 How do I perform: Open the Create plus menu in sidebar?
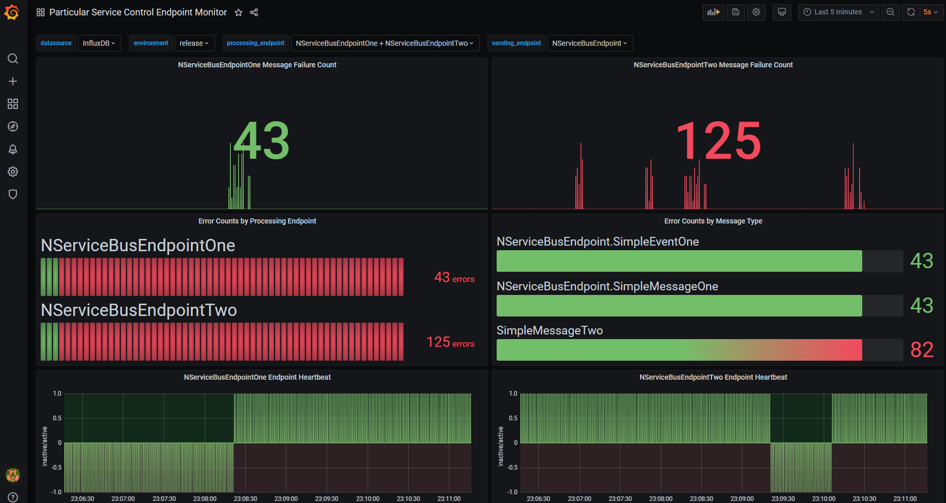tap(13, 81)
